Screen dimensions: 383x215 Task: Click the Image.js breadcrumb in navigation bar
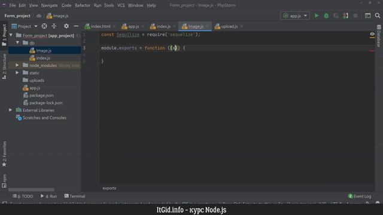point(57,16)
